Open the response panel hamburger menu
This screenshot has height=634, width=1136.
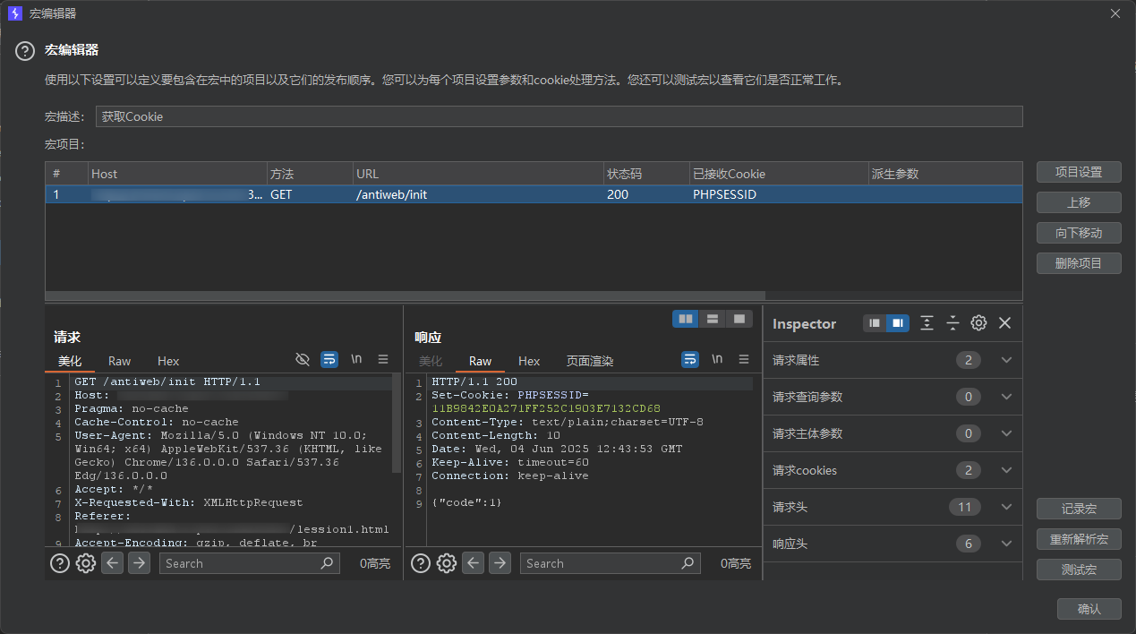point(743,359)
